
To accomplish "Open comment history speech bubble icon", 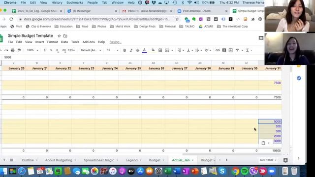I will (261, 38).
